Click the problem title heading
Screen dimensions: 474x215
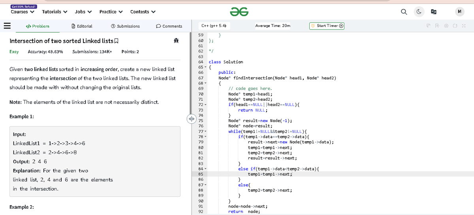[x=61, y=41]
